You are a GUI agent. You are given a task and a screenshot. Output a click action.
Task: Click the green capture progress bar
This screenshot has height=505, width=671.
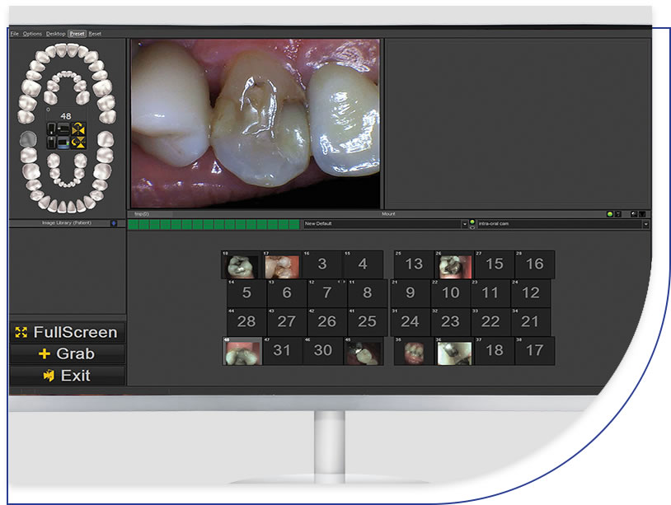tap(213, 224)
